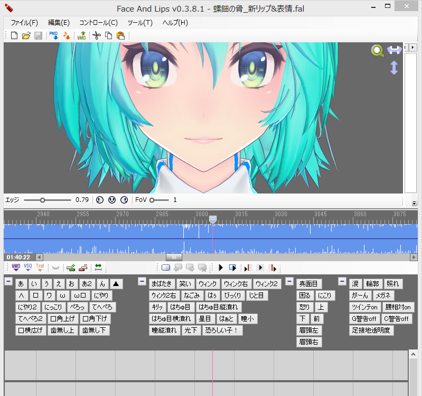Click the 恐ろしい子！ morph button
The image size is (422, 396).
222,330
